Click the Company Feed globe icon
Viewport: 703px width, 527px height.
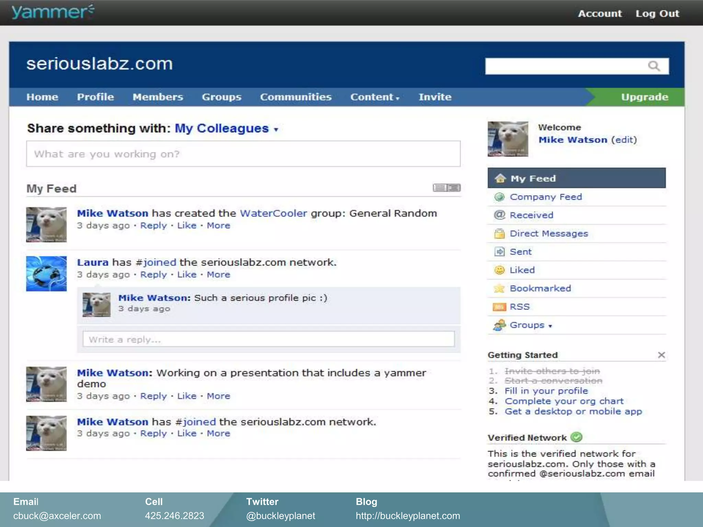tap(499, 197)
